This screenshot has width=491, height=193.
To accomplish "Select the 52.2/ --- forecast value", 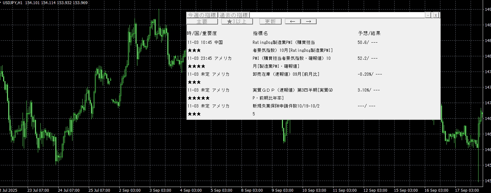I will pyautogui.click(x=368, y=58).
